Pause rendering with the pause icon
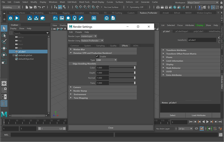The image size is (224, 142). click(x=188, y=7)
